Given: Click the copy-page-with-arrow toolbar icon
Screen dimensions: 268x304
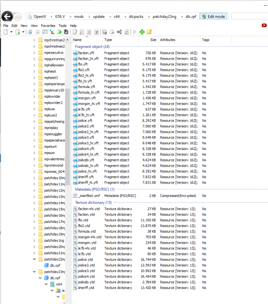Looking at the screenshot, I should [x=112, y=32].
